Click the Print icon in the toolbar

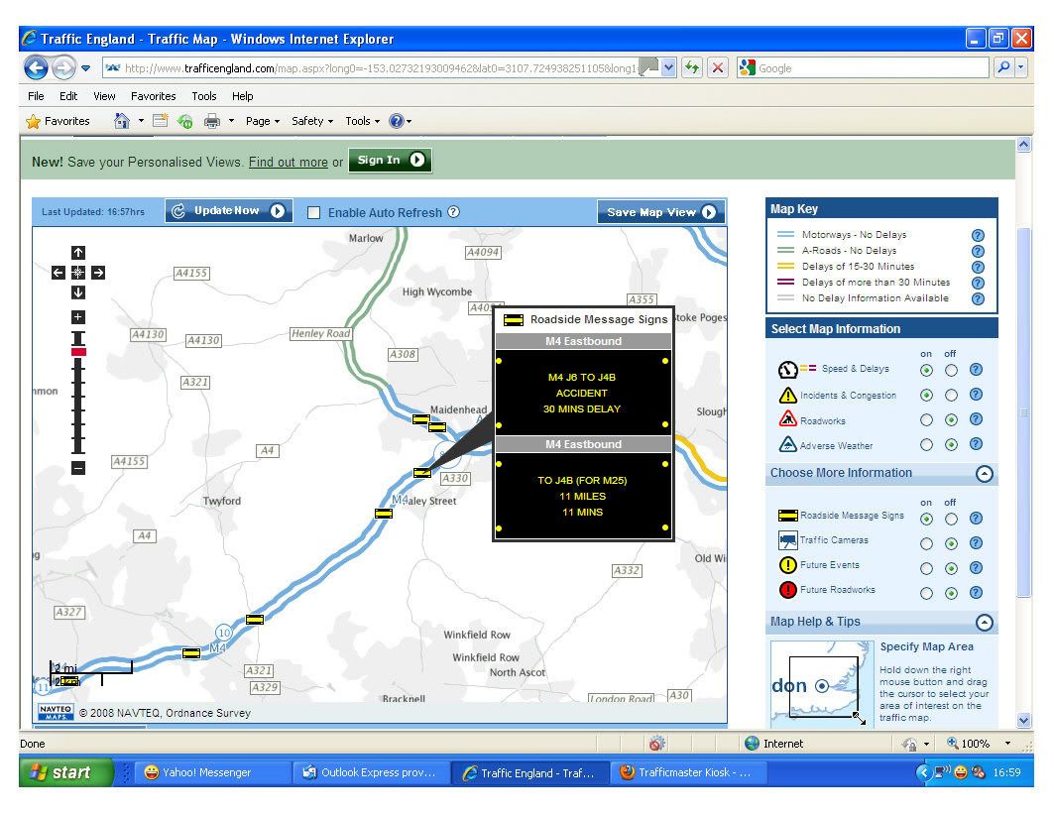212,121
